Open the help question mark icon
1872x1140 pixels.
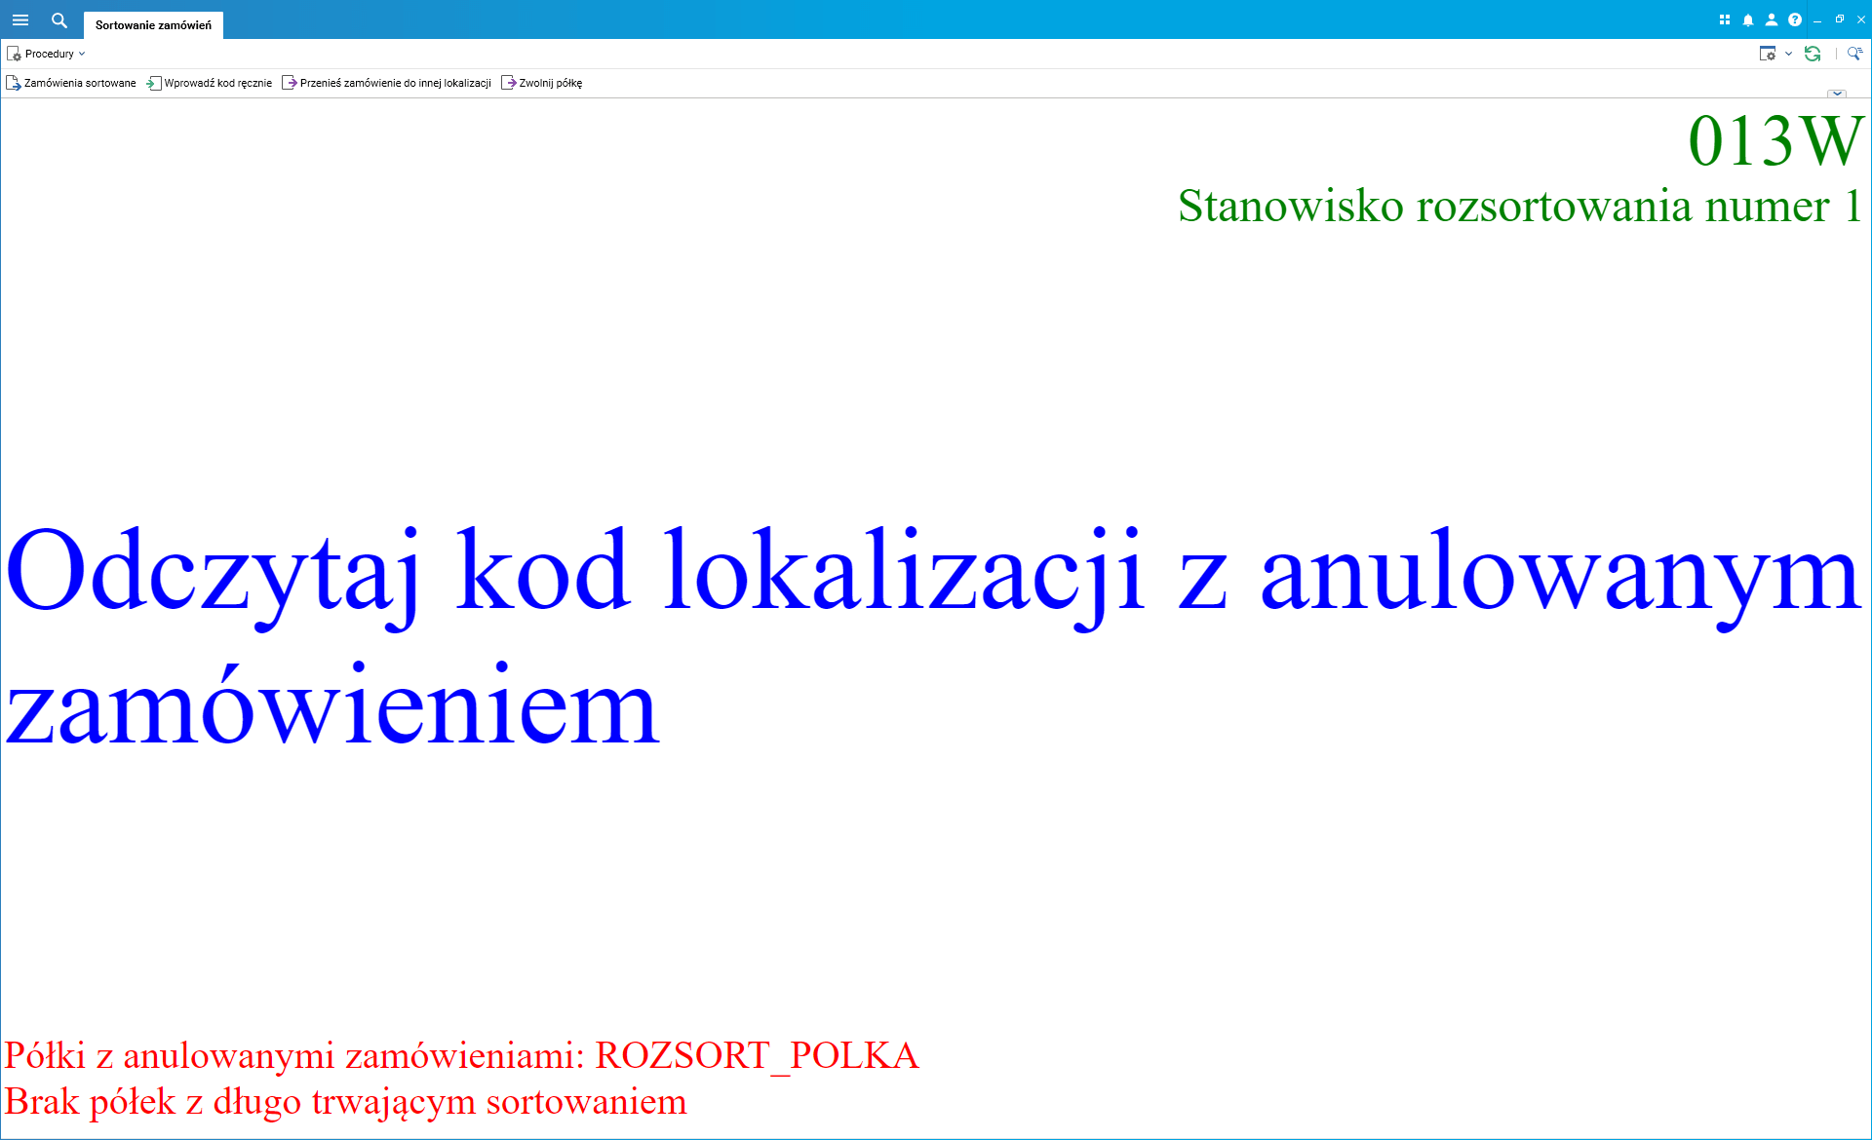coord(1795,19)
